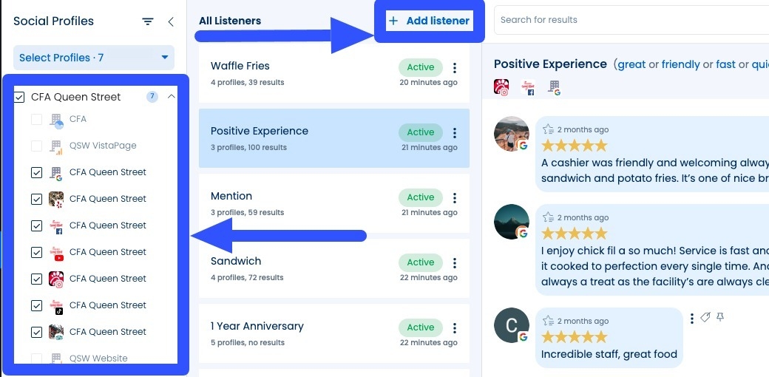Screen dimensions: 769x377
Task: Select the Positive Experience listener
Action: 296,137
